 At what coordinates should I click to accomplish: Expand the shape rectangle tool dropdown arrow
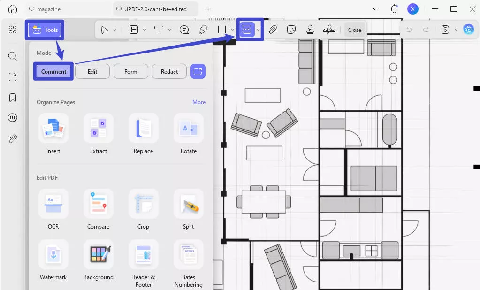233,30
